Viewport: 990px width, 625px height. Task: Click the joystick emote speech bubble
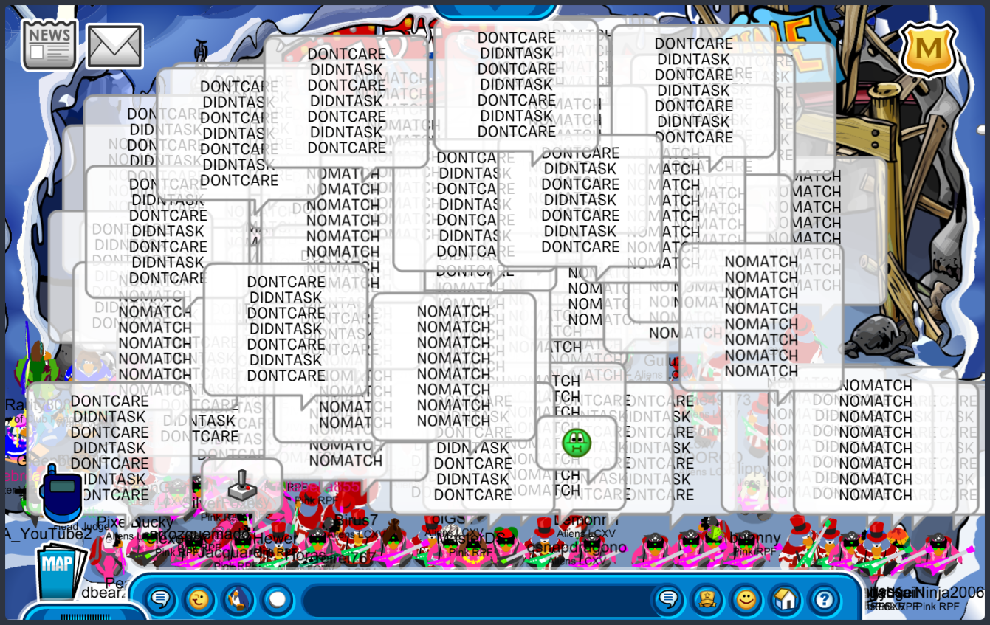[242, 485]
